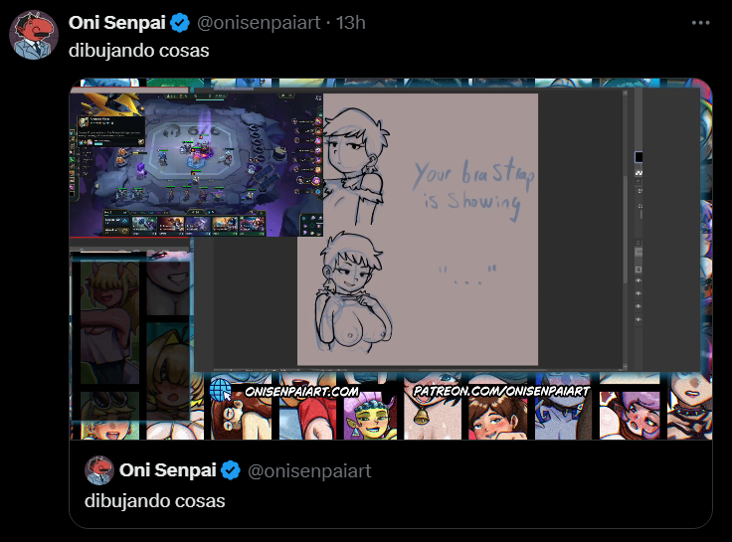Click the canvas vertical scrollbar thumb
This screenshot has width=732, height=542.
point(626,229)
